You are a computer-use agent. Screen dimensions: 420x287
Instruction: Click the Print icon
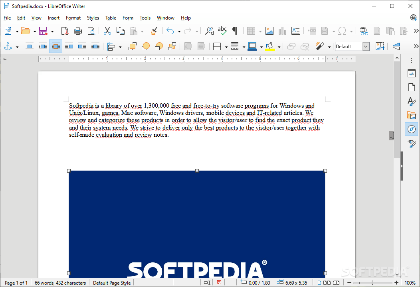pyautogui.click(x=78, y=31)
